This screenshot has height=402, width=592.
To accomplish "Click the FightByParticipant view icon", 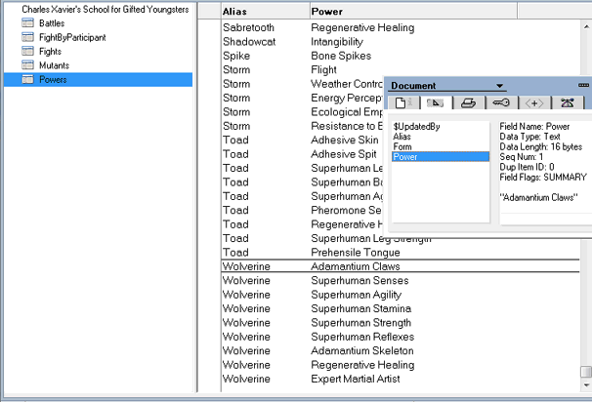I will pos(27,37).
